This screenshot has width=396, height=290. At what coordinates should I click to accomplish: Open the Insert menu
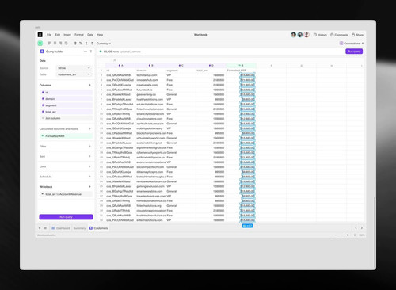click(x=67, y=35)
